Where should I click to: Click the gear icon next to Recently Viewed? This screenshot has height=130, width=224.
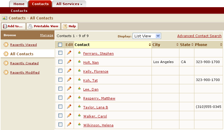point(6,45)
